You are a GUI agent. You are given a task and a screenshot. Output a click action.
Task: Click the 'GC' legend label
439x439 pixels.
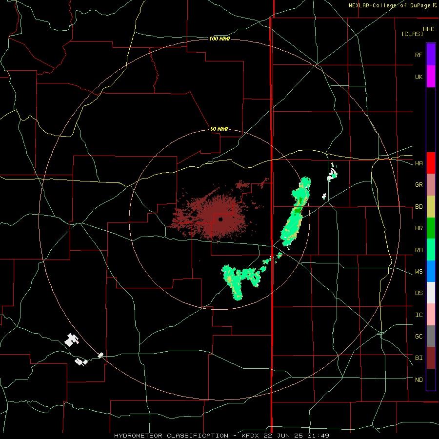[419, 337]
